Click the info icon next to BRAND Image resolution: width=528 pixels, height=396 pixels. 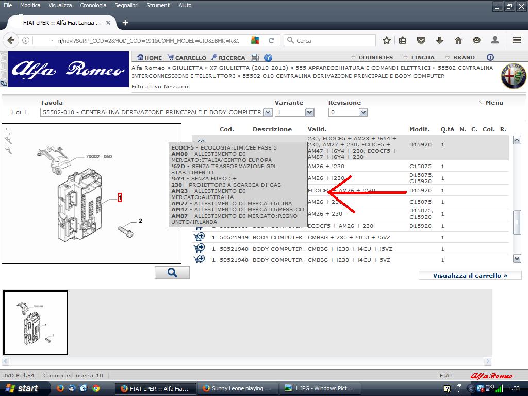point(490,57)
